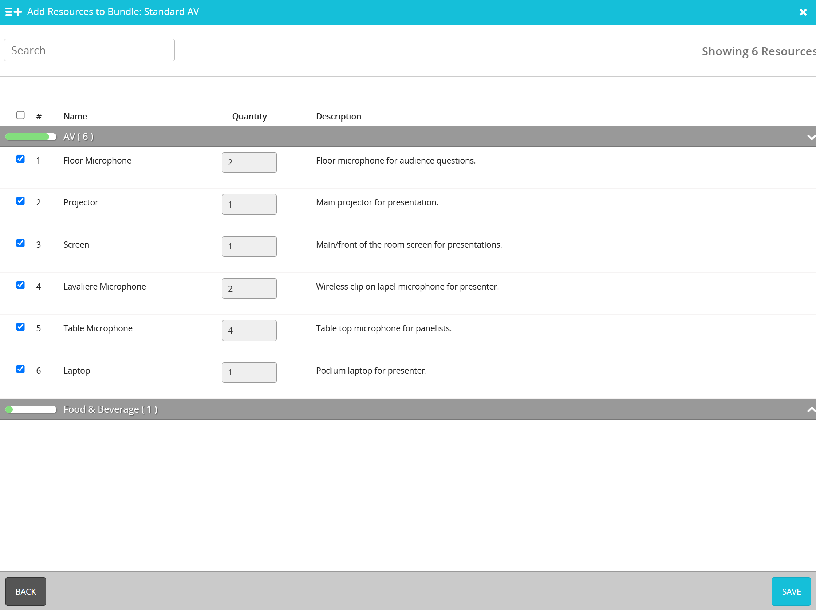Click the add-to-list icon in header
816x610 pixels.
[13, 12]
